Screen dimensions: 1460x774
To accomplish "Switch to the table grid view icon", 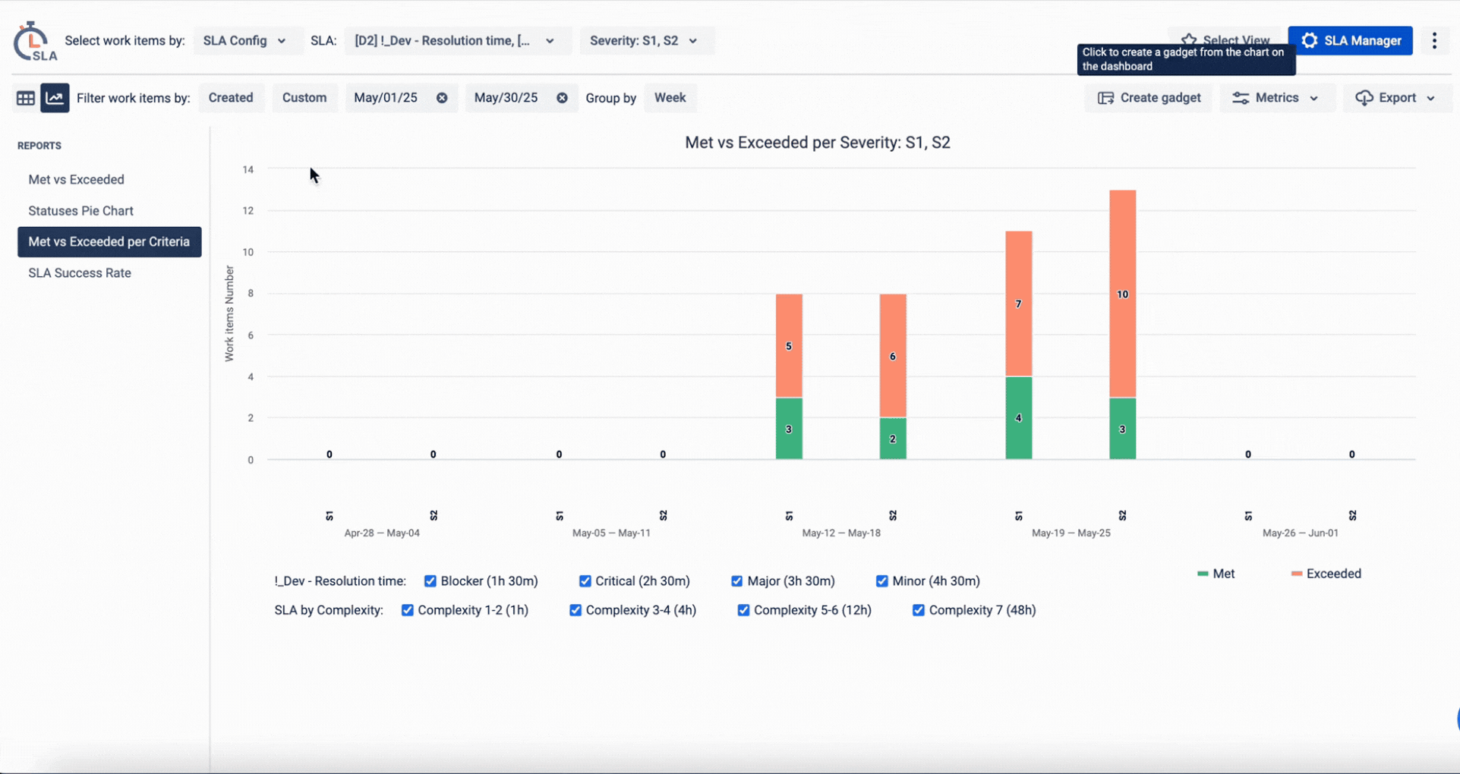I will point(25,98).
